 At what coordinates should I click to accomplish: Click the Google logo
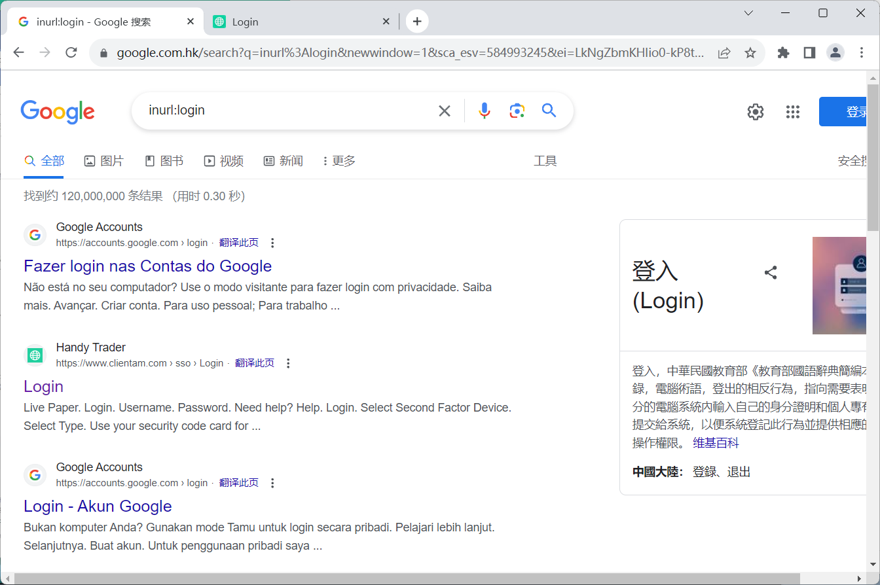58,112
